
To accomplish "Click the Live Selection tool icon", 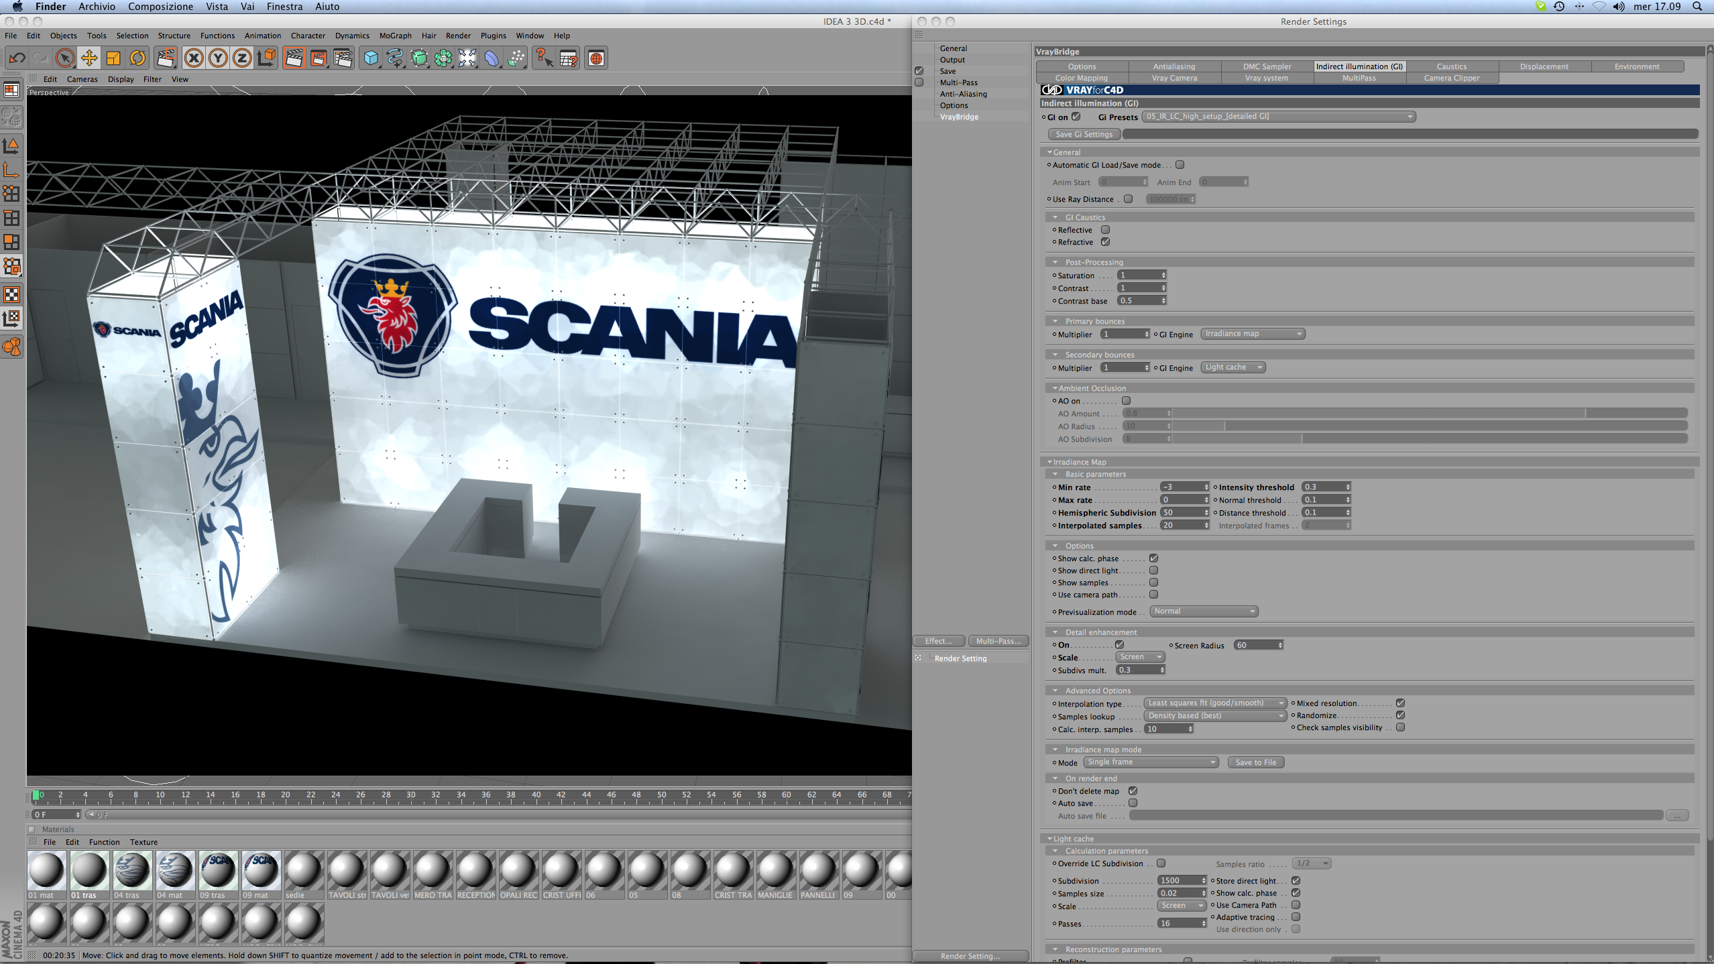I will pyautogui.click(x=64, y=58).
